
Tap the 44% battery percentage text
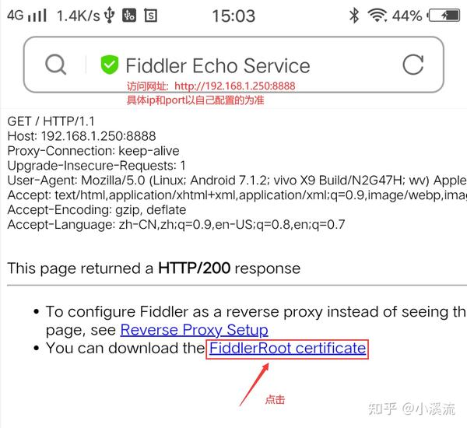coord(407,16)
